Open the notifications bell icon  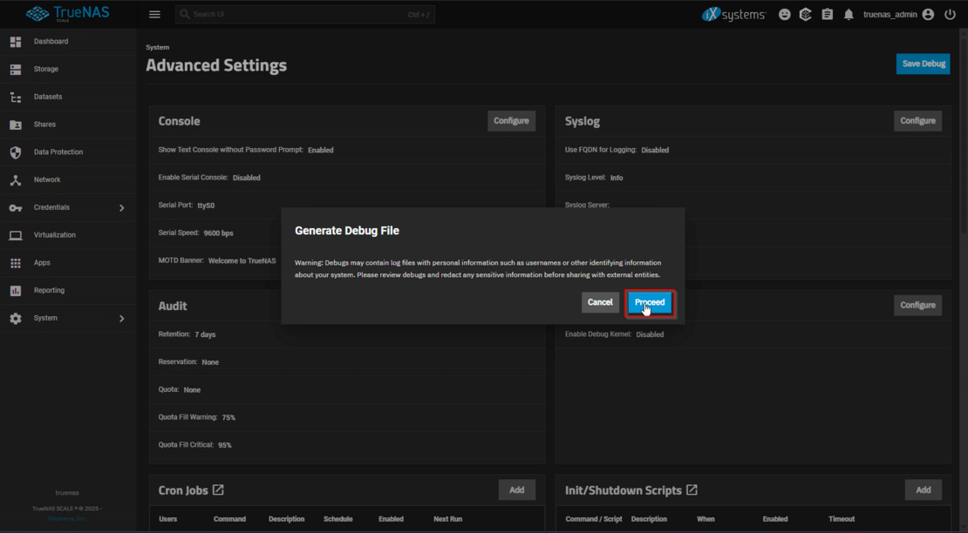849,15
